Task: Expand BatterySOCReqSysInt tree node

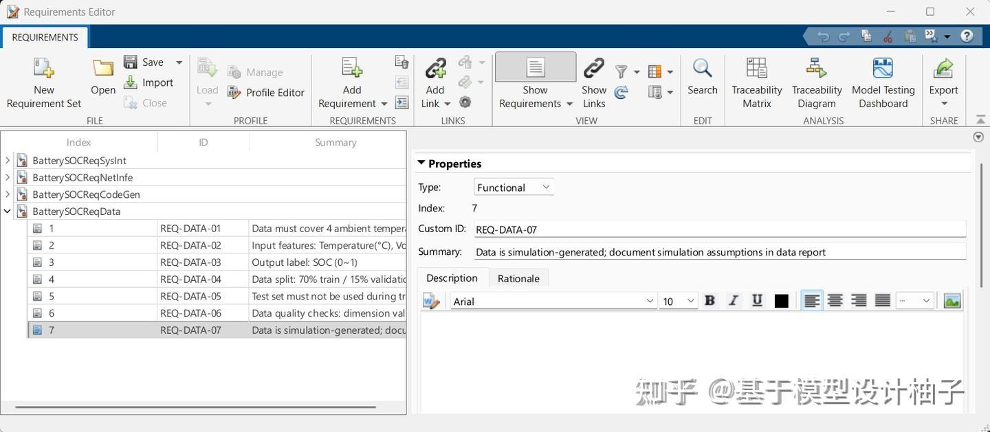Action: pyautogui.click(x=8, y=160)
